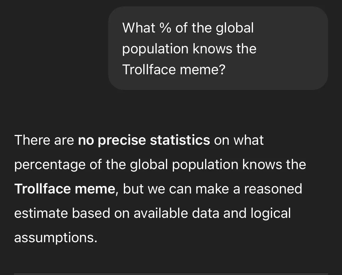Screen dimensions: 342x275
Task: Select the user's question message bubble
Action: [x=218, y=48]
